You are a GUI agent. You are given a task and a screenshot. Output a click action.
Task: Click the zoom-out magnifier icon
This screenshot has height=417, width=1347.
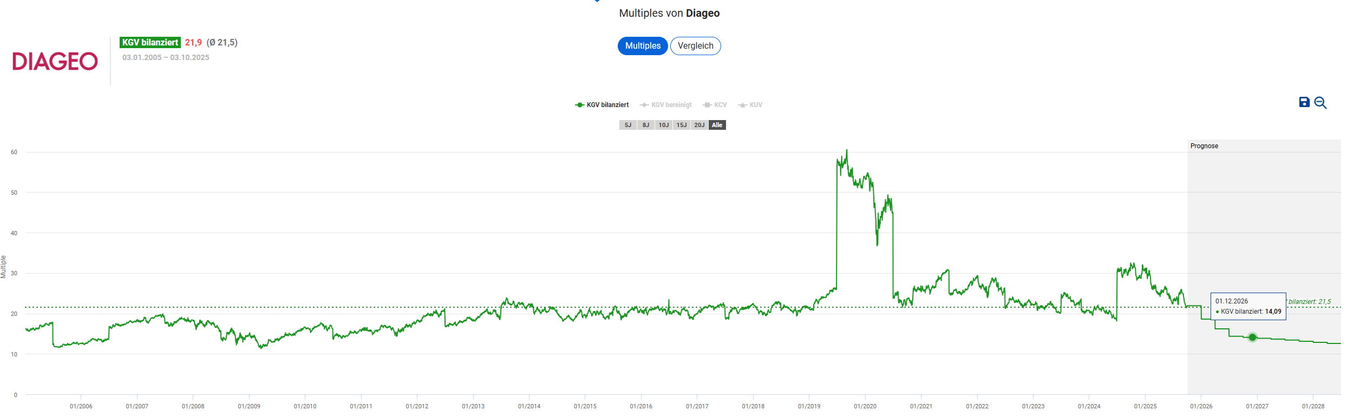click(x=1320, y=103)
